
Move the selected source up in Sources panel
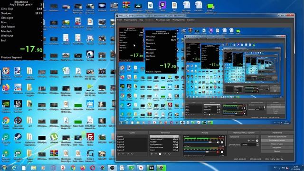[165, 154]
